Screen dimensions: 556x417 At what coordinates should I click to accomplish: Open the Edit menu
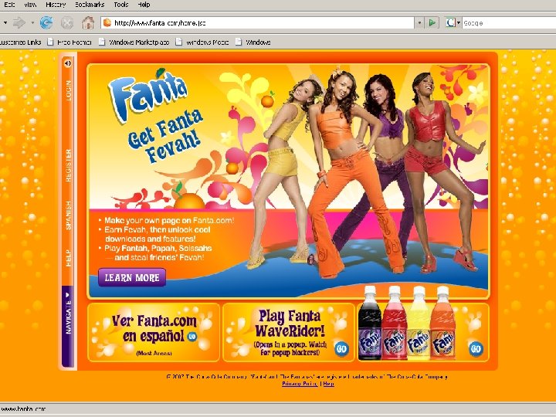tap(8, 5)
